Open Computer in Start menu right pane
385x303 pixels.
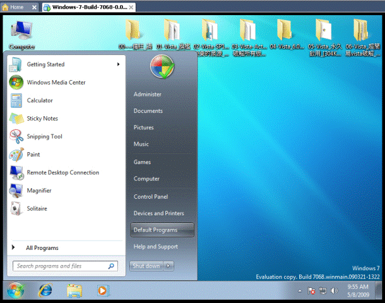[146, 179]
